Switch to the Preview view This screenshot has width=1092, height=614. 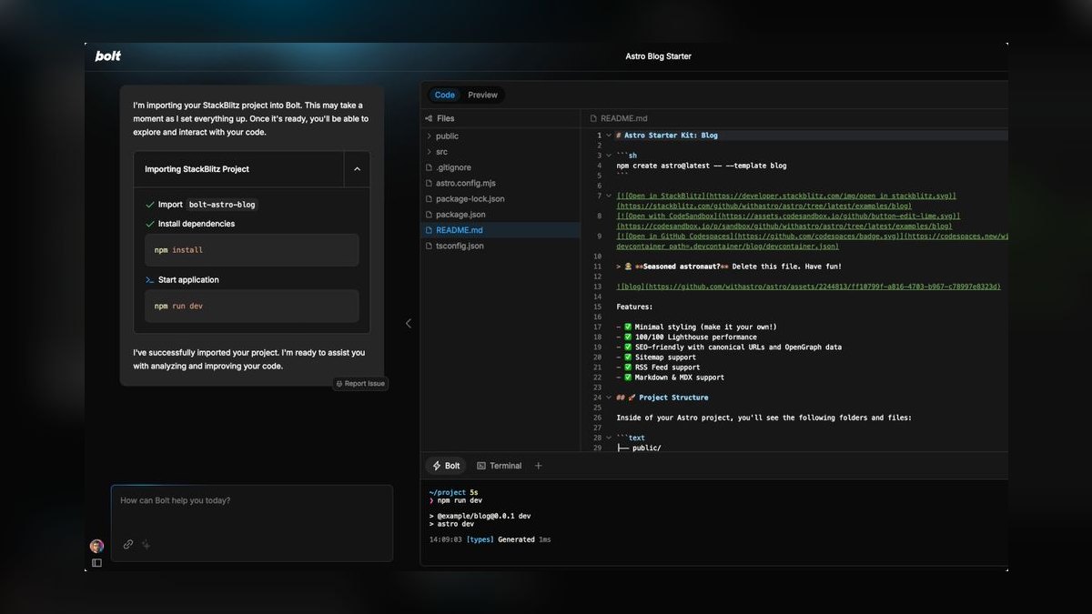[x=482, y=95]
